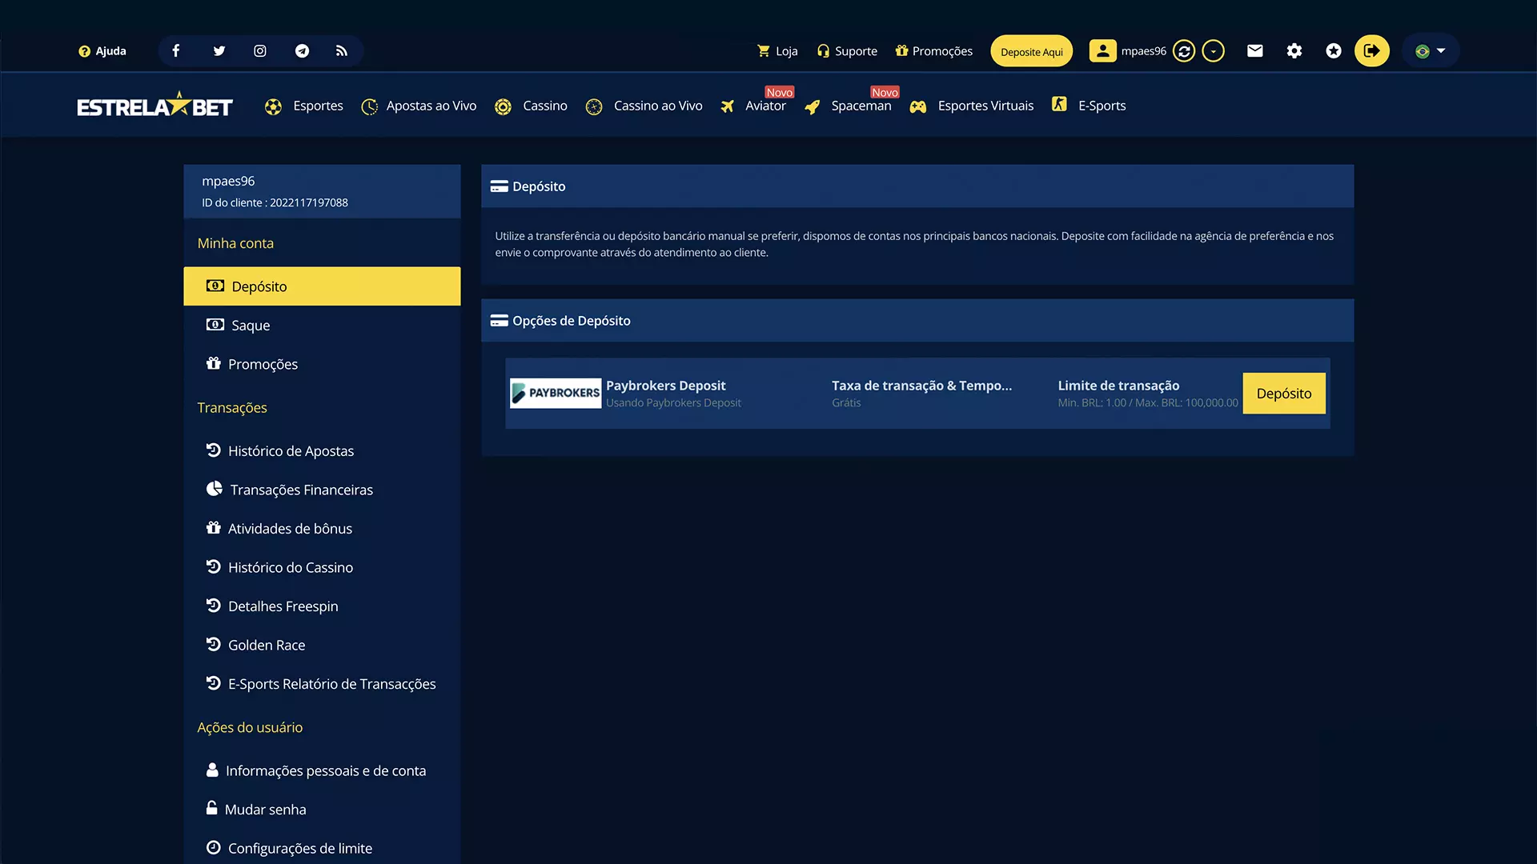
Task: Open Transações Financeiras
Action: tap(322, 490)
